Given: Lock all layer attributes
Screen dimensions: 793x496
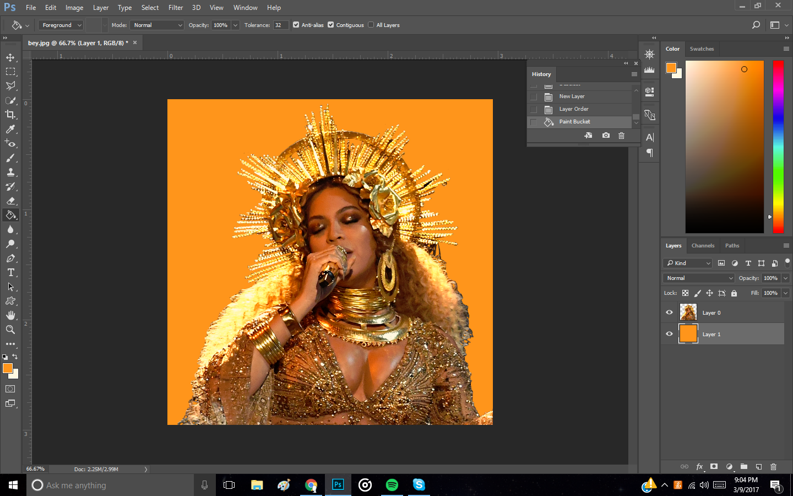Looking at the screenshot, I should pos(734,293).
